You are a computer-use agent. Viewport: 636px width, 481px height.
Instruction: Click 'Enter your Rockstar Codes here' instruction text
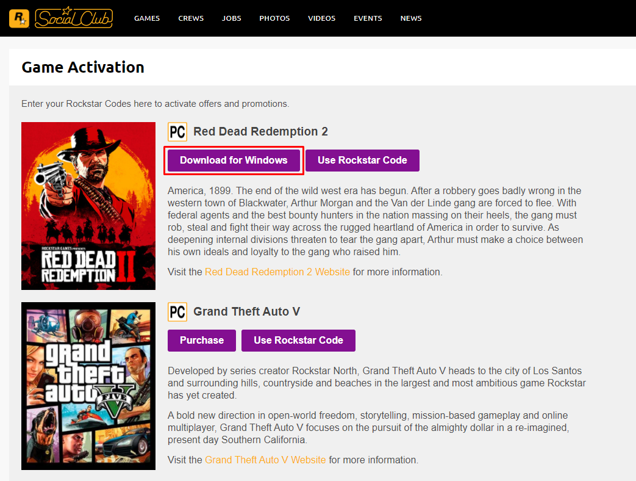click(x=155, y=104)
